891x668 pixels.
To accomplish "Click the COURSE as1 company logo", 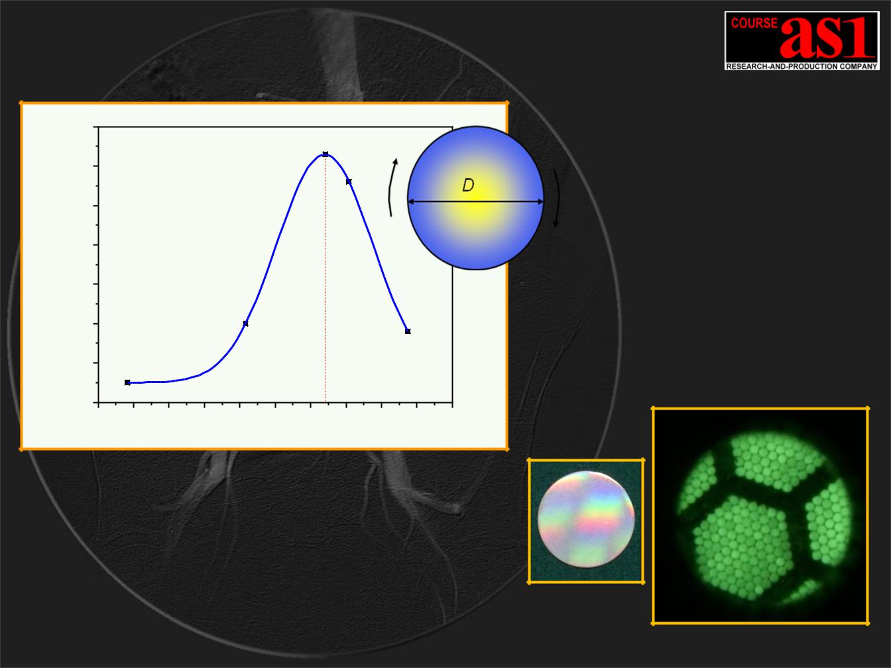I will point(802,40).
